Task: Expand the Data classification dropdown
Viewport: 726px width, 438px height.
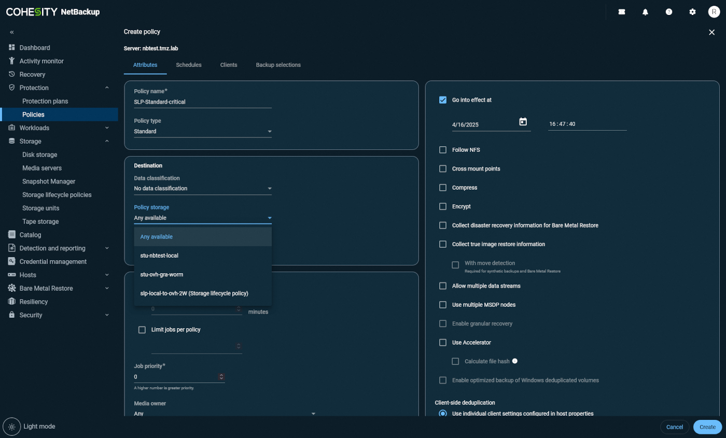Action: click(202, 189)
